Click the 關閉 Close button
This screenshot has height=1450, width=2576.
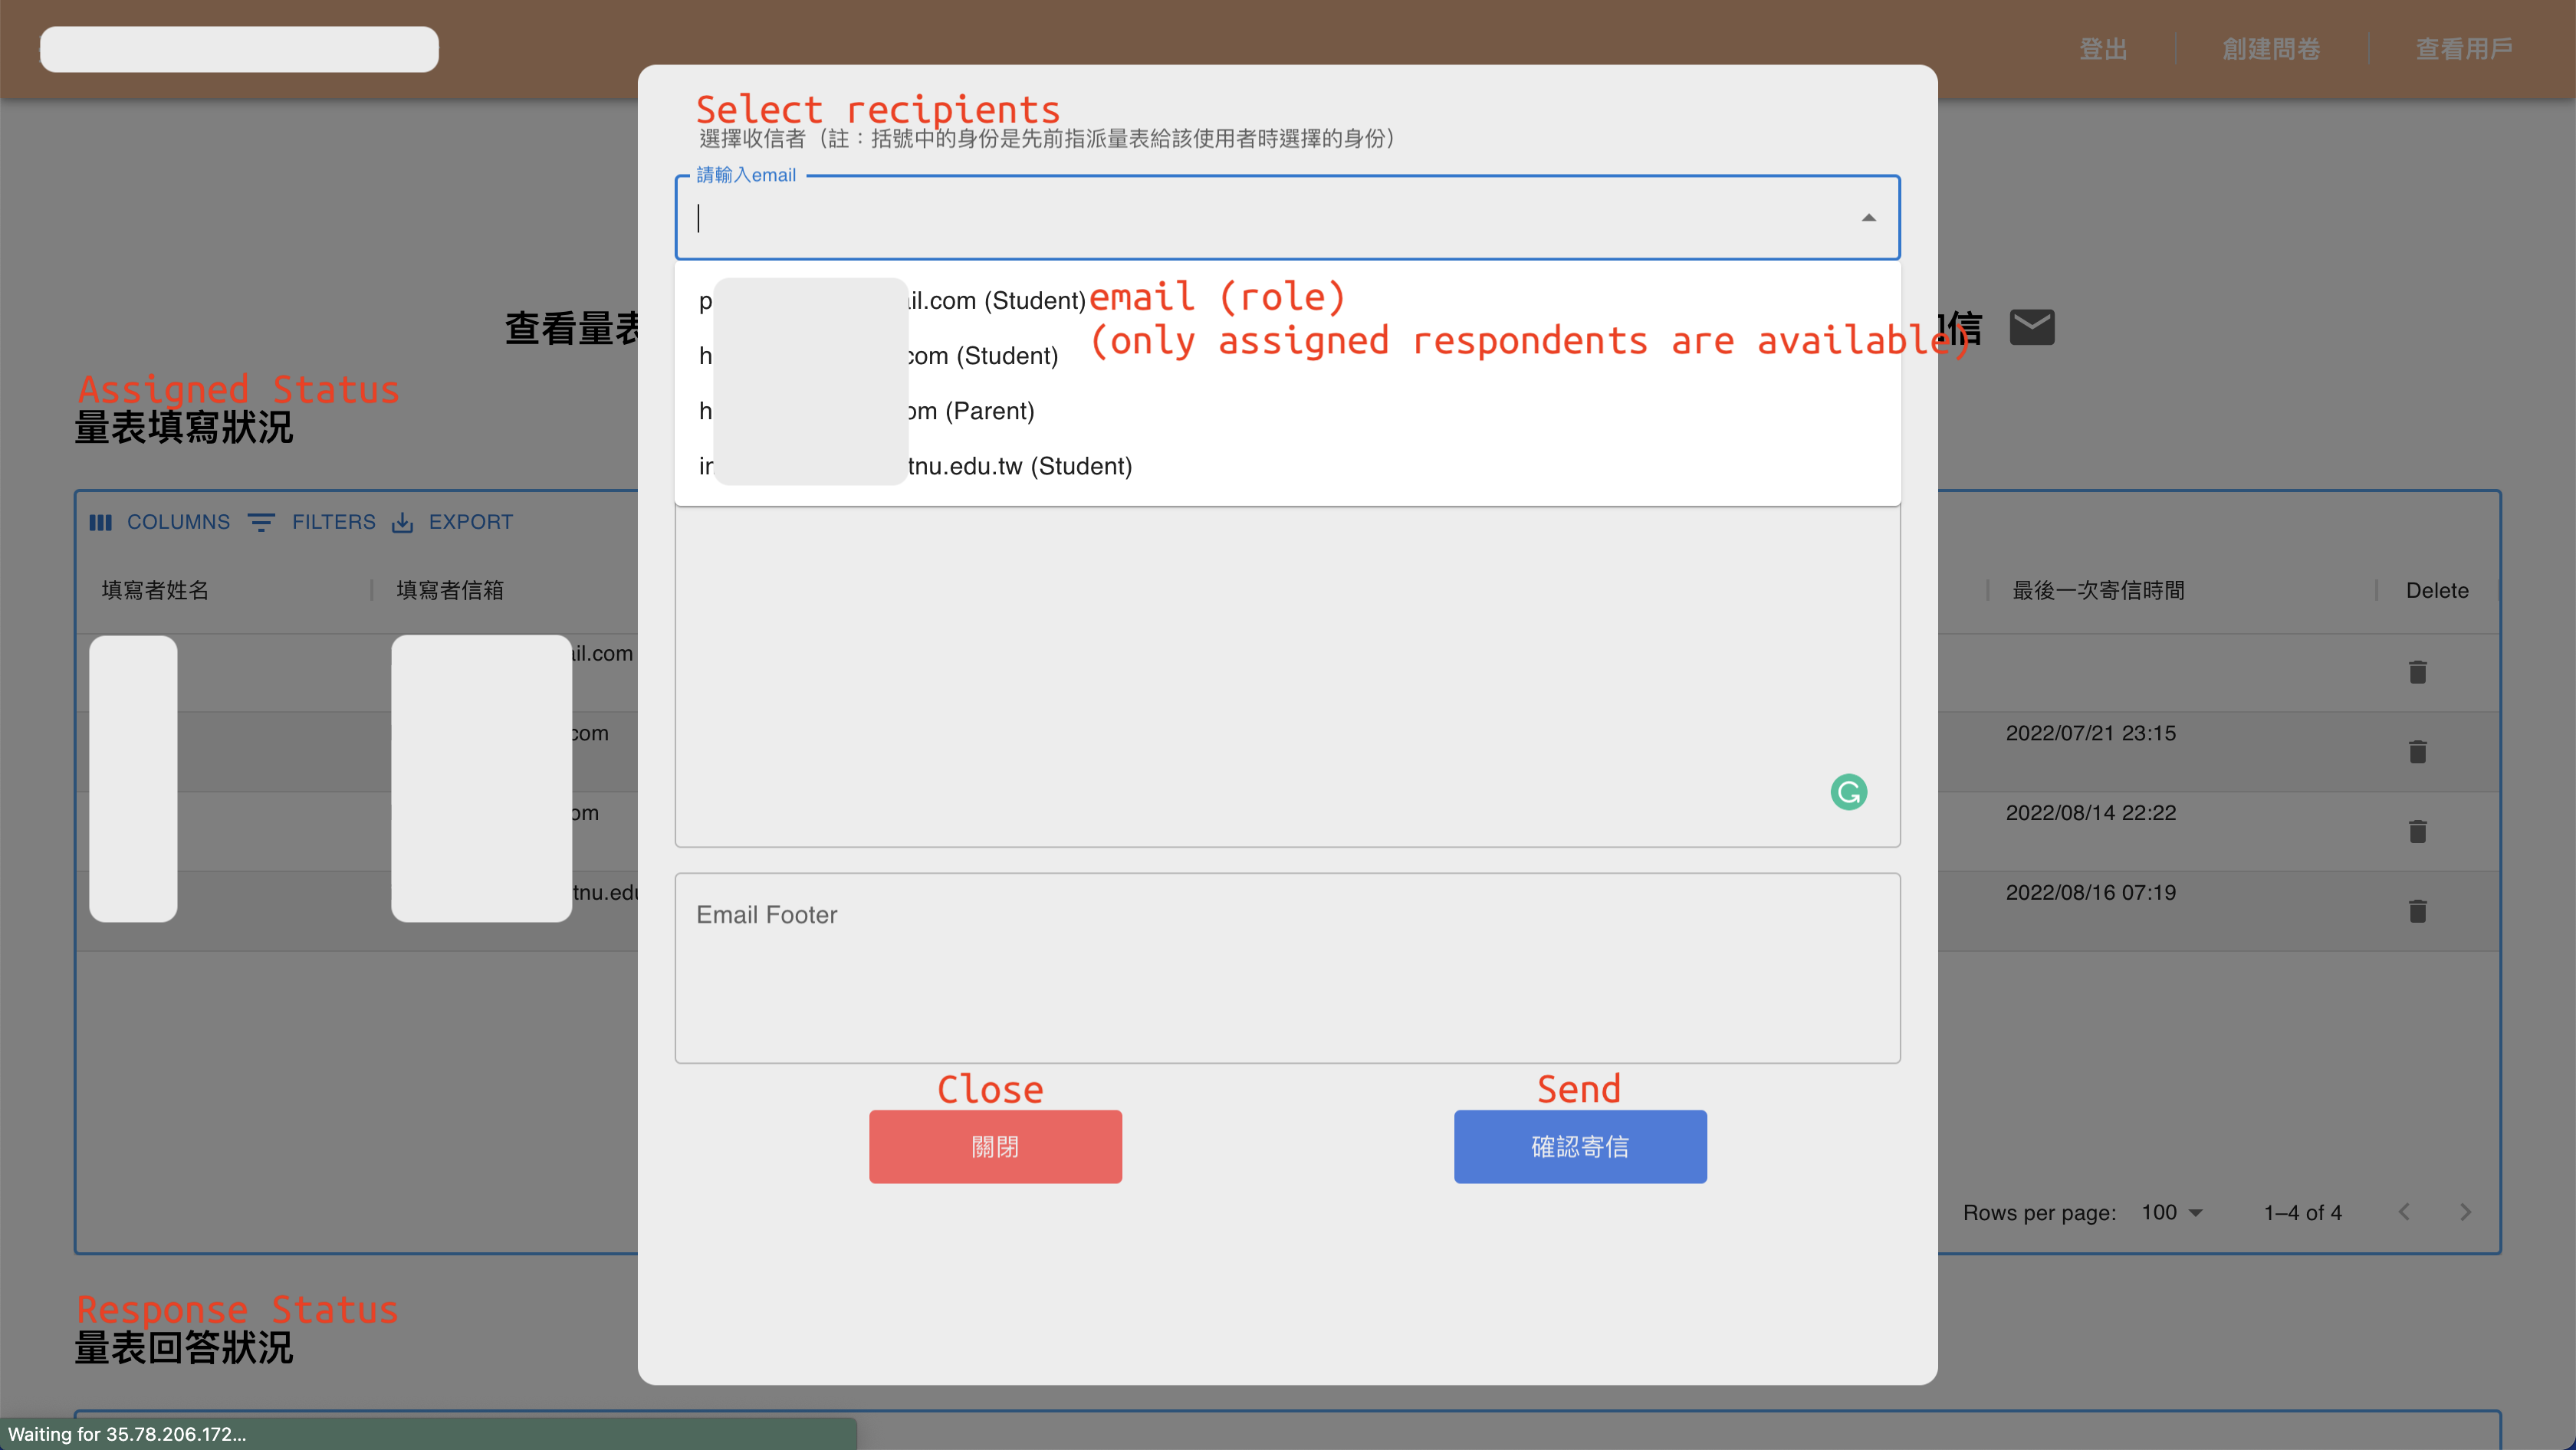(x=994, y=1146)
